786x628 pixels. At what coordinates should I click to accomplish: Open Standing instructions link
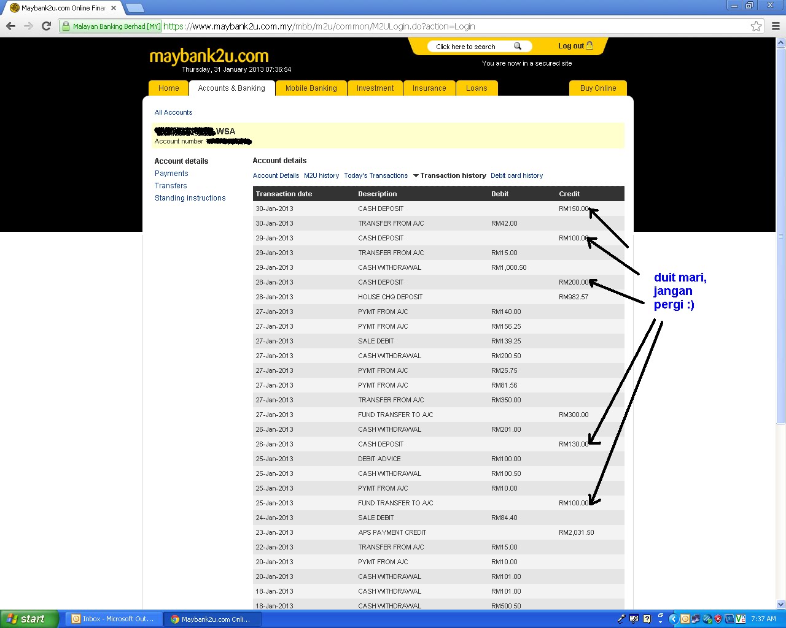[190, 198]
